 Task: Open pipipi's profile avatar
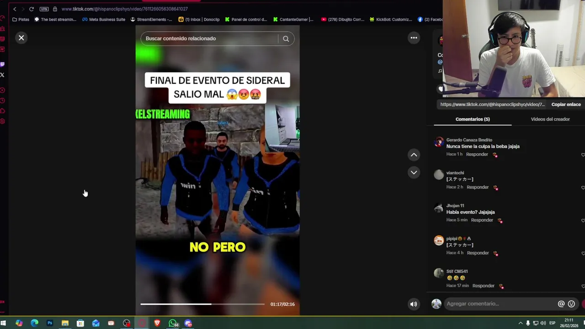[439, 240]
